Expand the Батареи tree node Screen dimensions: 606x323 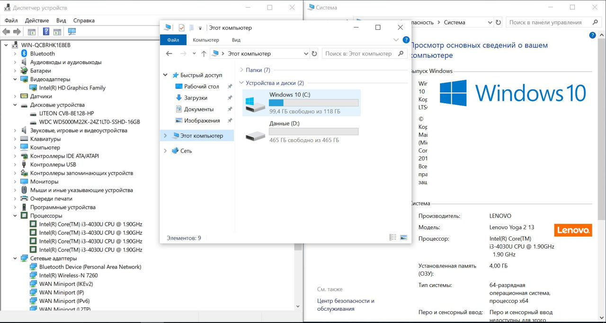point(15,71)
